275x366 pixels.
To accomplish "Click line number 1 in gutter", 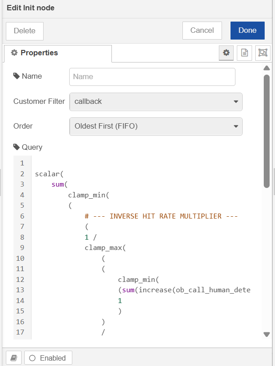I will pos(22,163).
